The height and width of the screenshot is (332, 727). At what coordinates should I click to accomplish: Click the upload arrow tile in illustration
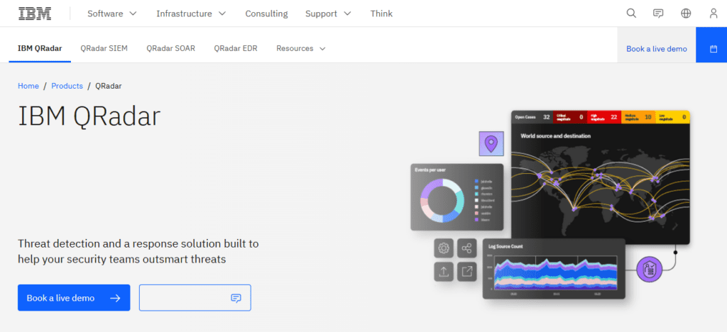[444, 272]
